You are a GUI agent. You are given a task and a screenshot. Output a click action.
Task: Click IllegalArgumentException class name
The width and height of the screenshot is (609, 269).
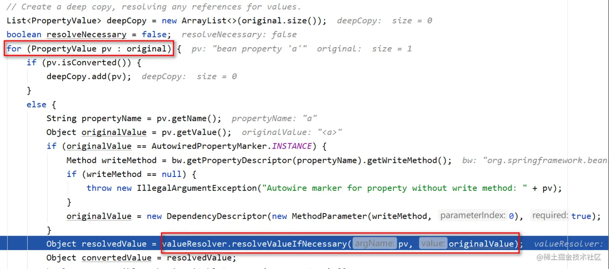tap(197, 188)
